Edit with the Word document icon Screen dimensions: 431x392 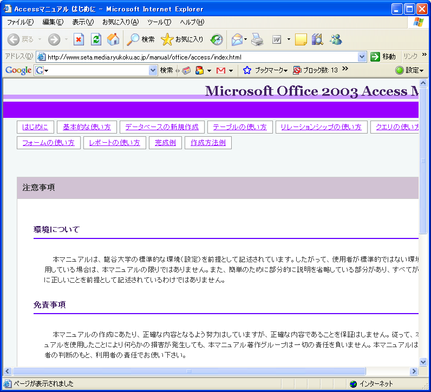pos(277,40)
